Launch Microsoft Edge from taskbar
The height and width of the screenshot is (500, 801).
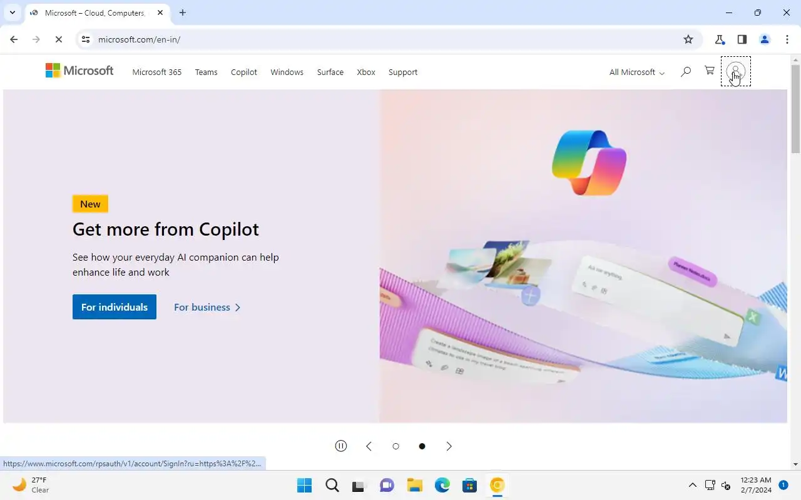click(442, 485)
